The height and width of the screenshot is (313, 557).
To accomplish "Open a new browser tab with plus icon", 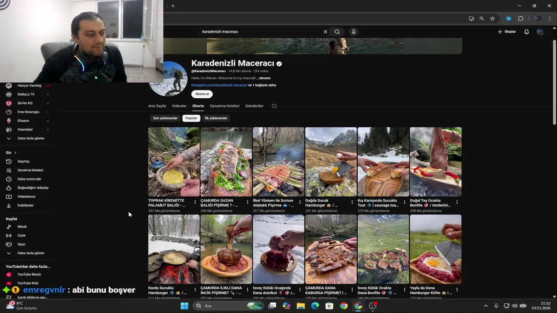I will coord(173,6).
